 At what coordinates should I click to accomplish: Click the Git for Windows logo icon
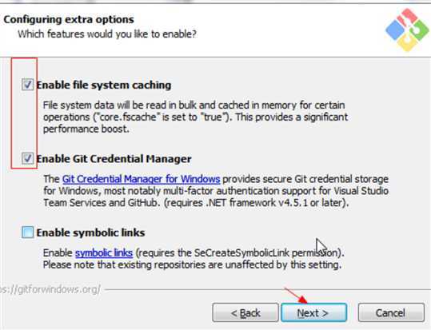[x=407, y=30]
